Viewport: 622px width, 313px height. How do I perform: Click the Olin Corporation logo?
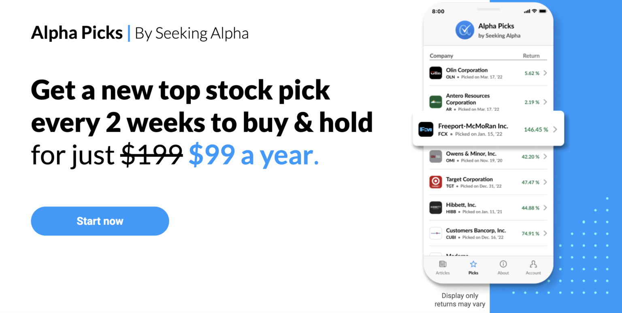[436, 73]
